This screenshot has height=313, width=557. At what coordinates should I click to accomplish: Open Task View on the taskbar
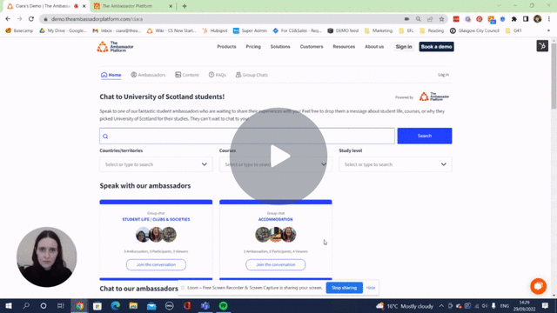[61, 305]
